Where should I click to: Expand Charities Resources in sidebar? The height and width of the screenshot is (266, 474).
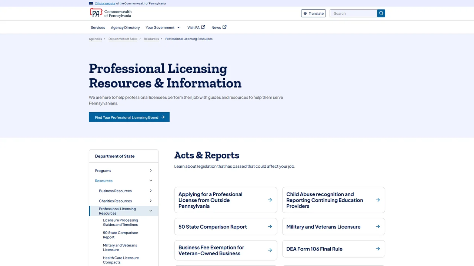151,201
